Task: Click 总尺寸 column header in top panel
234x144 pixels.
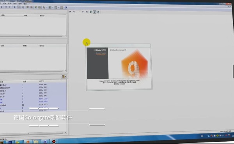Action: coord(42,16)
